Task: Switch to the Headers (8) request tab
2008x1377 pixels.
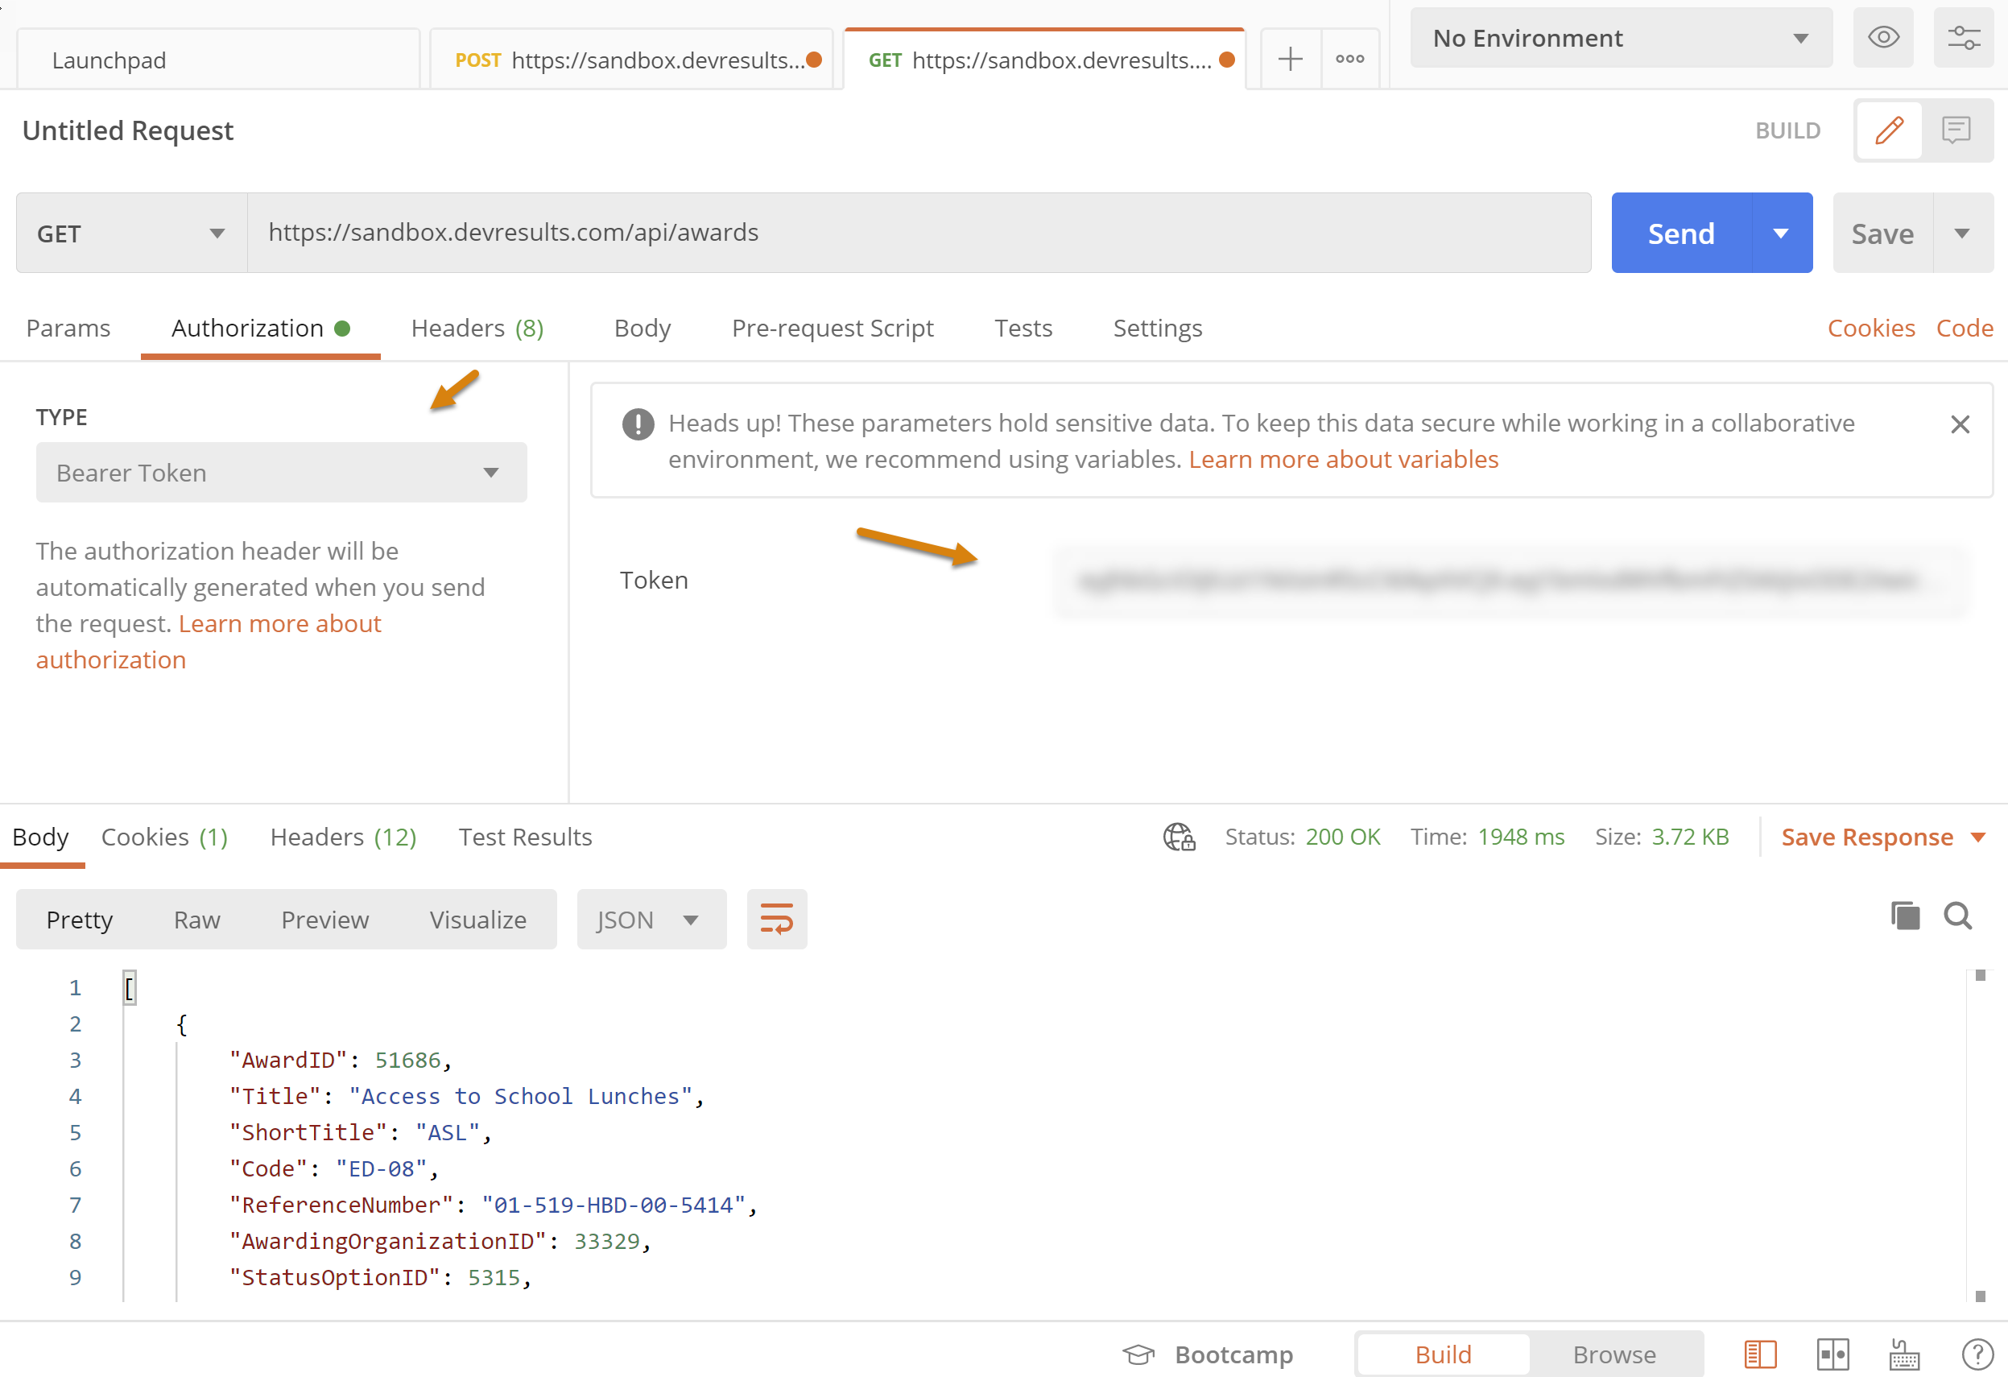Action: point(477,329)
